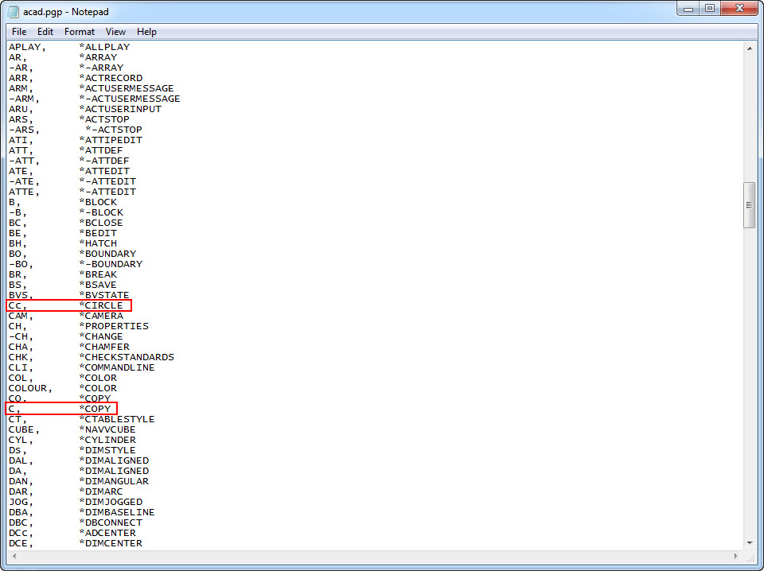Maximize the Notepad window

710,9
